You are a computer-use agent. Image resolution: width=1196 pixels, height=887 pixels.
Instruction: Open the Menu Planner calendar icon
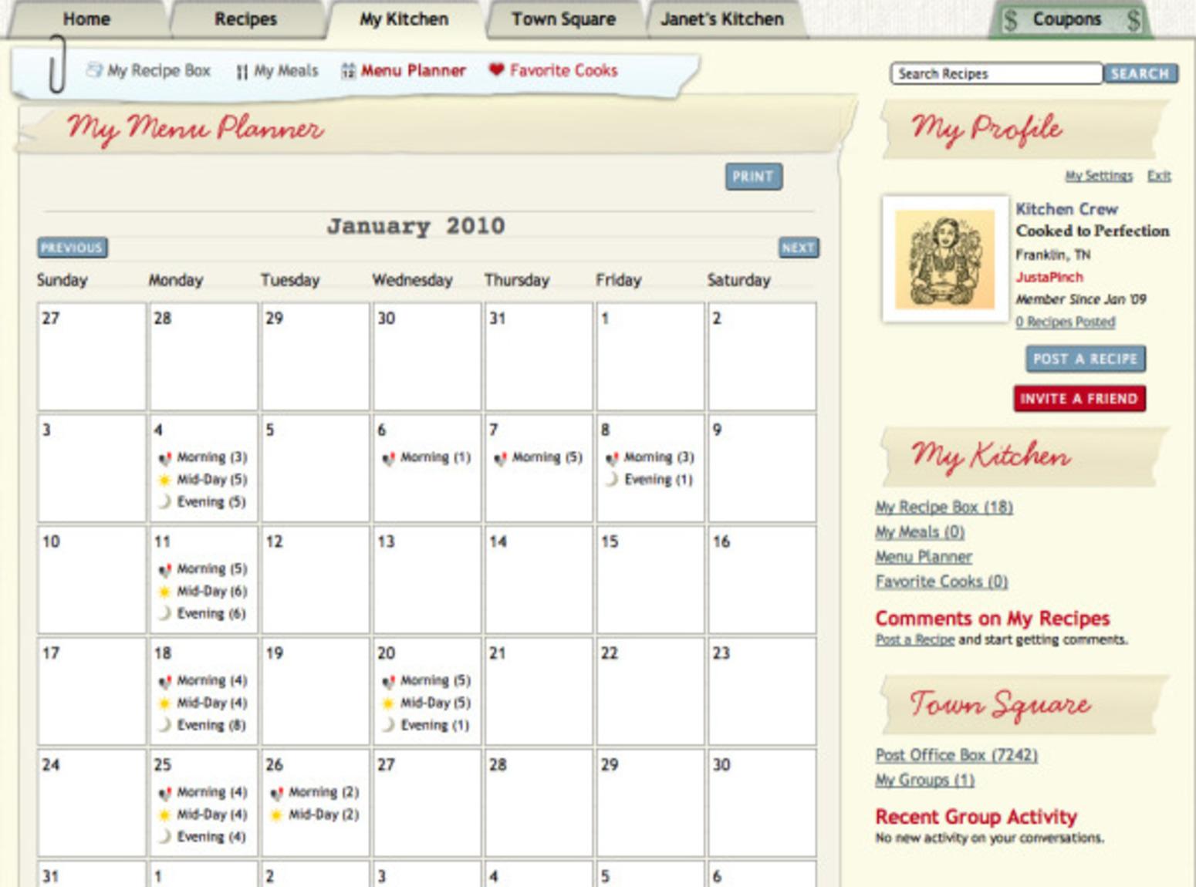(347, 70)
